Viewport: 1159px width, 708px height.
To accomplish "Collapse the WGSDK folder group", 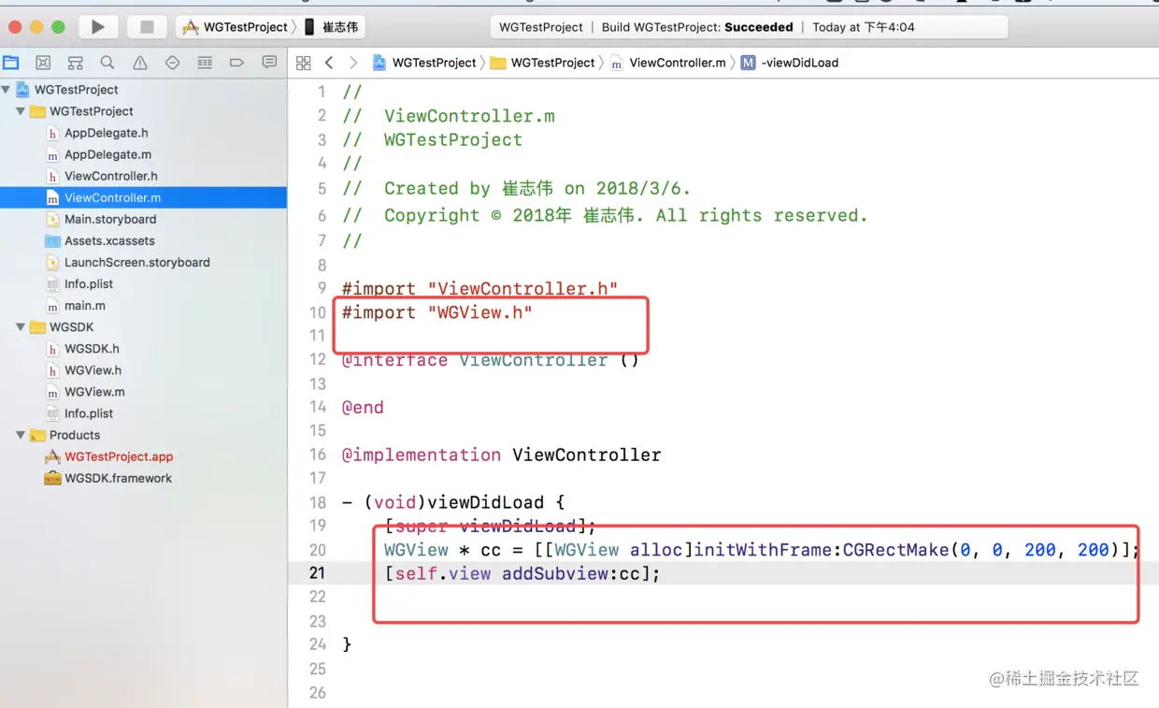I will point(21,327).
